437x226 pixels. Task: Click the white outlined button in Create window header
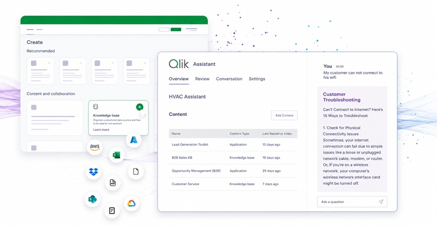(x=164, y=30)
